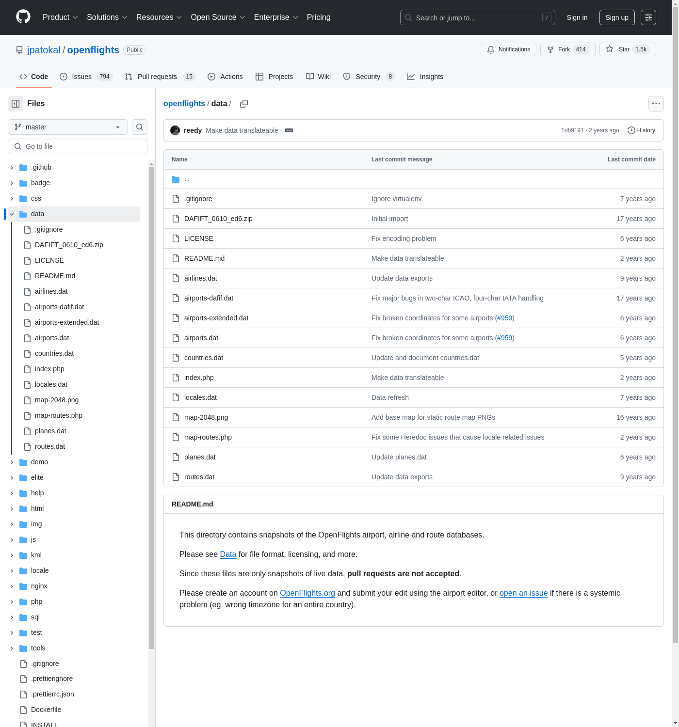Expand commit message details ellipsis
The height and width of the screenshot is (727, 679).
click(289, 130)
